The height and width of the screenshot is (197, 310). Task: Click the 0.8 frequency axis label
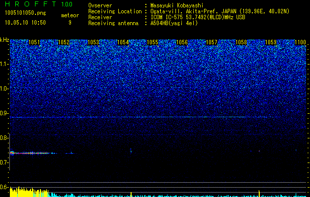pos(4,138)
